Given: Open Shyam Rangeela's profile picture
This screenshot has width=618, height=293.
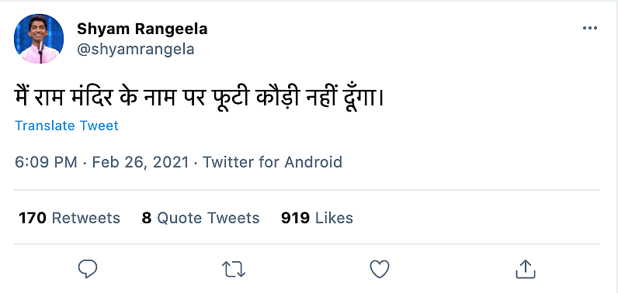Looking at the screenshot, I should [x=39, y=39].
